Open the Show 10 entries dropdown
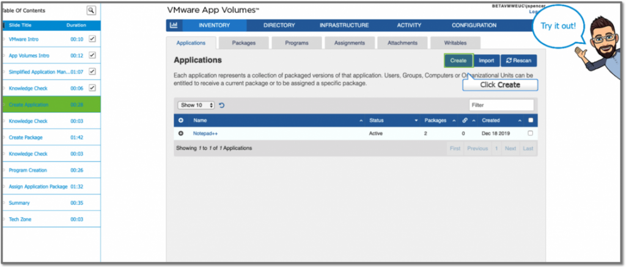The width and height of the screenshot is (626, 267). [x=196, y=105]
